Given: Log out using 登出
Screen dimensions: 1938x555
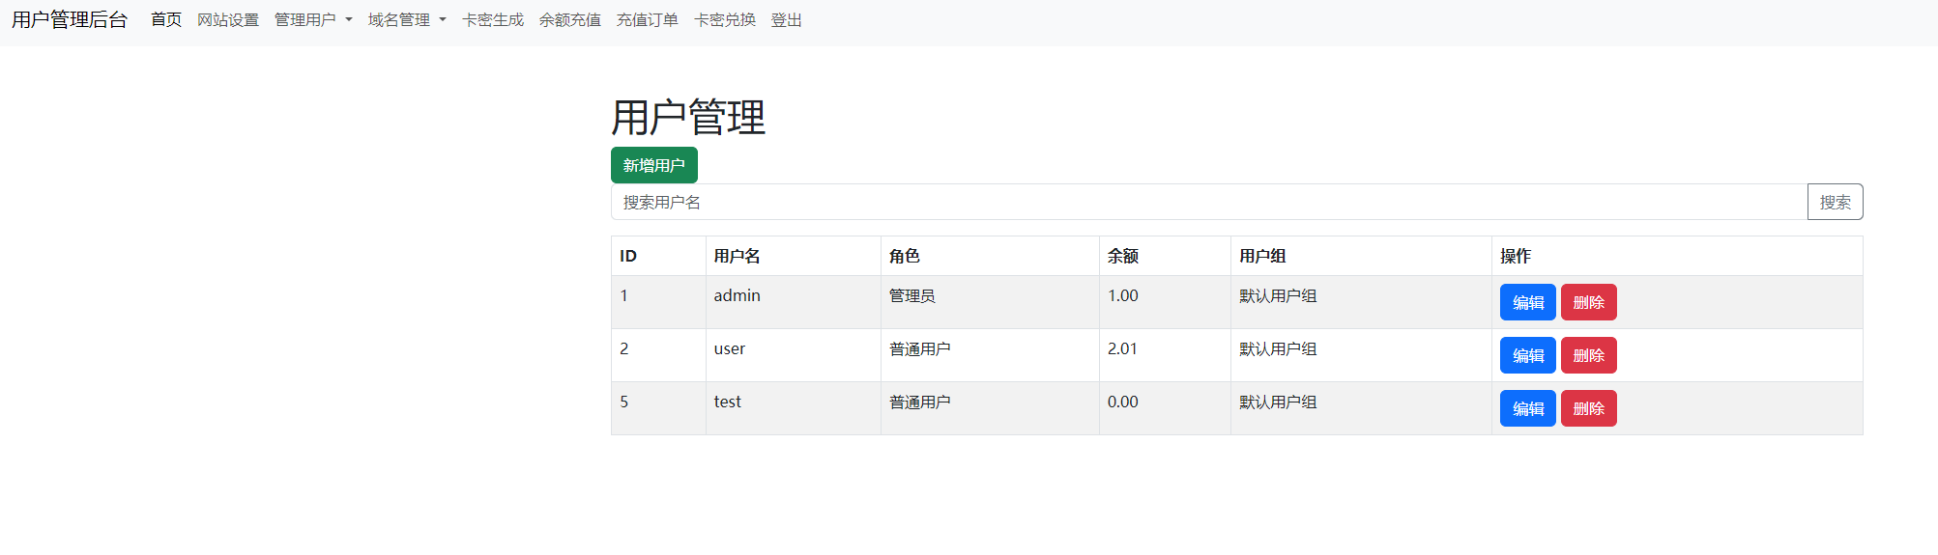Looking at the screenshot, I should point(787,20).
